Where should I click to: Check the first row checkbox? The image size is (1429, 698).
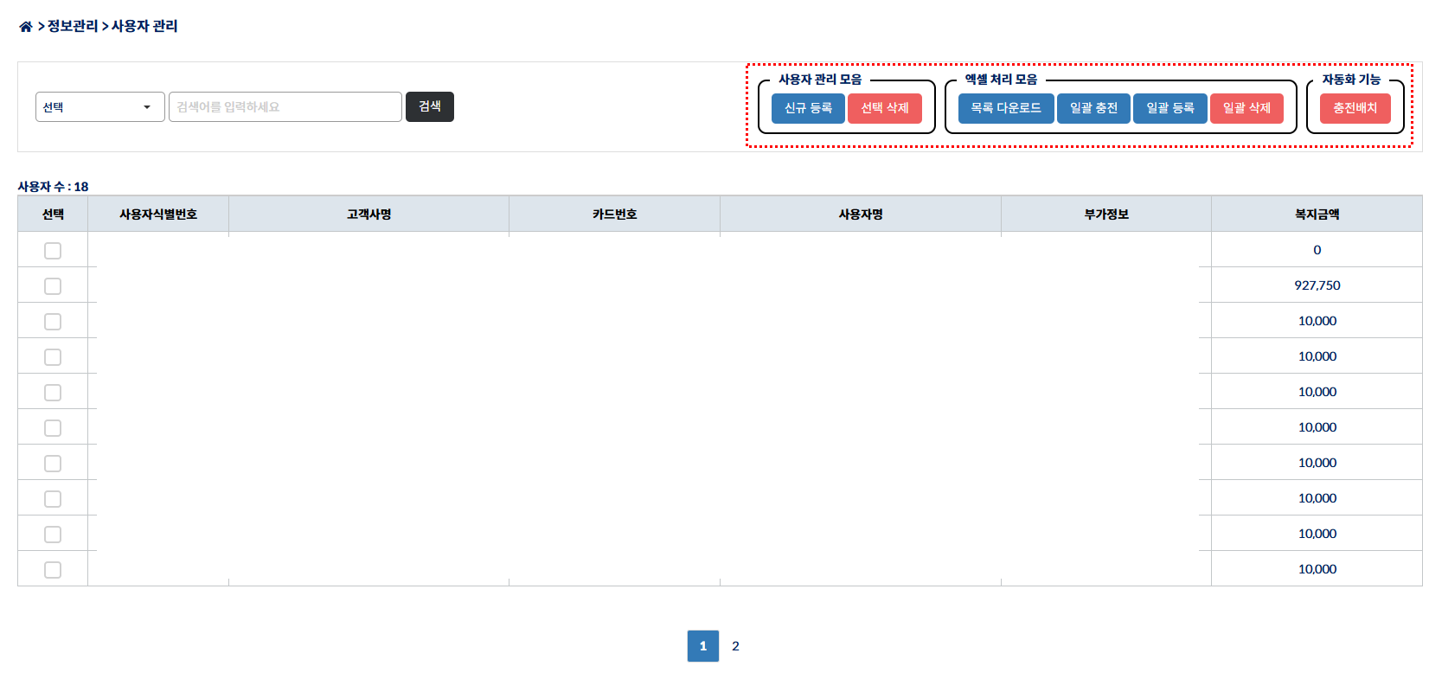pyautogui.click(x=53, y=251)
